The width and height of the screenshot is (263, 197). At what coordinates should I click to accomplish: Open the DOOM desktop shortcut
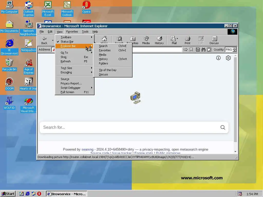pos(10,84)
